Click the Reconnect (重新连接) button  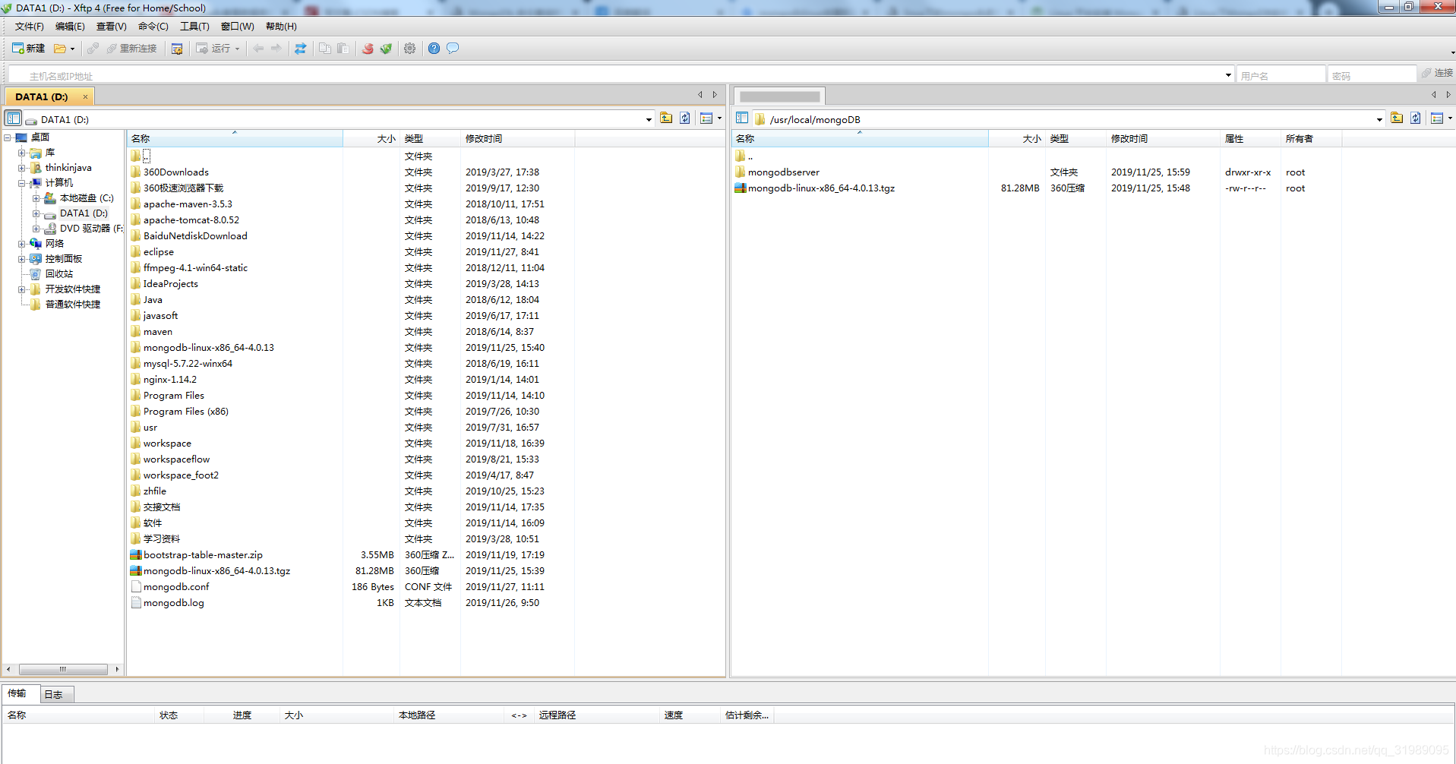(x=131, y=49)
